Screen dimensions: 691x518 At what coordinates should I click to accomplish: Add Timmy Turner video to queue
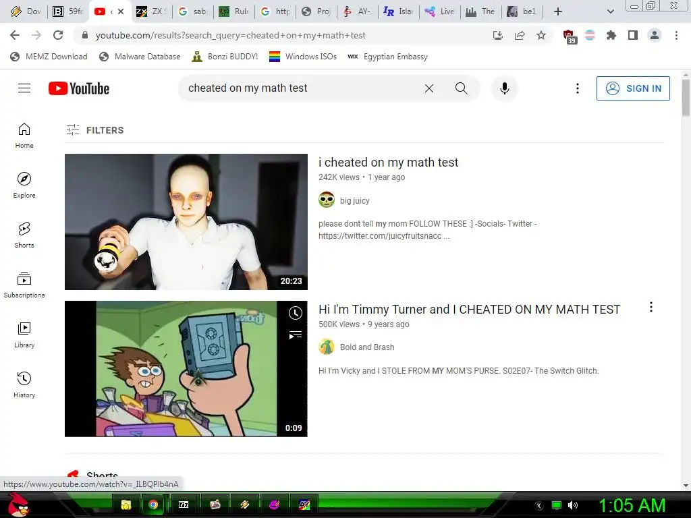pos(296,335)
